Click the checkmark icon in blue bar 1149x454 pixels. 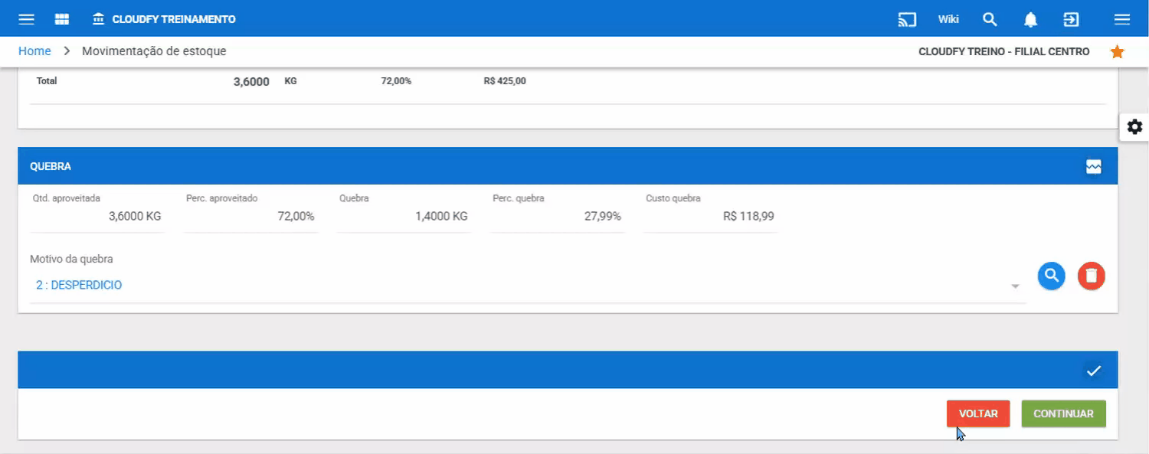(x=1093, y=371)
